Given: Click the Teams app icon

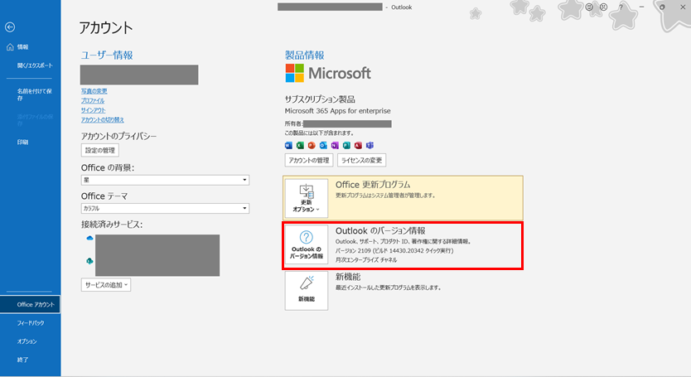Looking at the screenshot, I should tap(370, 145).
